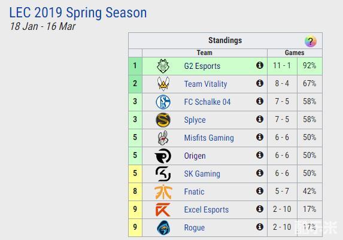Click the Rogue hooded logo
Image resolution: width=343 pixels, height=240 pixels.
[x=163, y=228]
